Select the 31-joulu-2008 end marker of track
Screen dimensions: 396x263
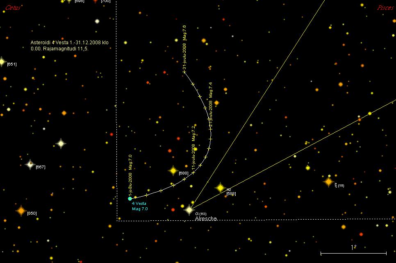(184, 72)
